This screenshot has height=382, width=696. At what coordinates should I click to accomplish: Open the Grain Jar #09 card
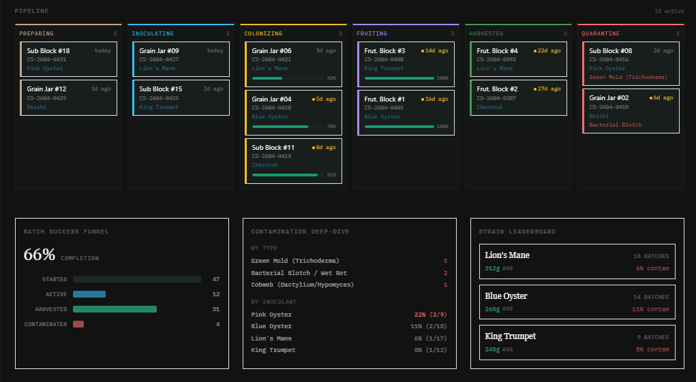click(x=181, y=59)
